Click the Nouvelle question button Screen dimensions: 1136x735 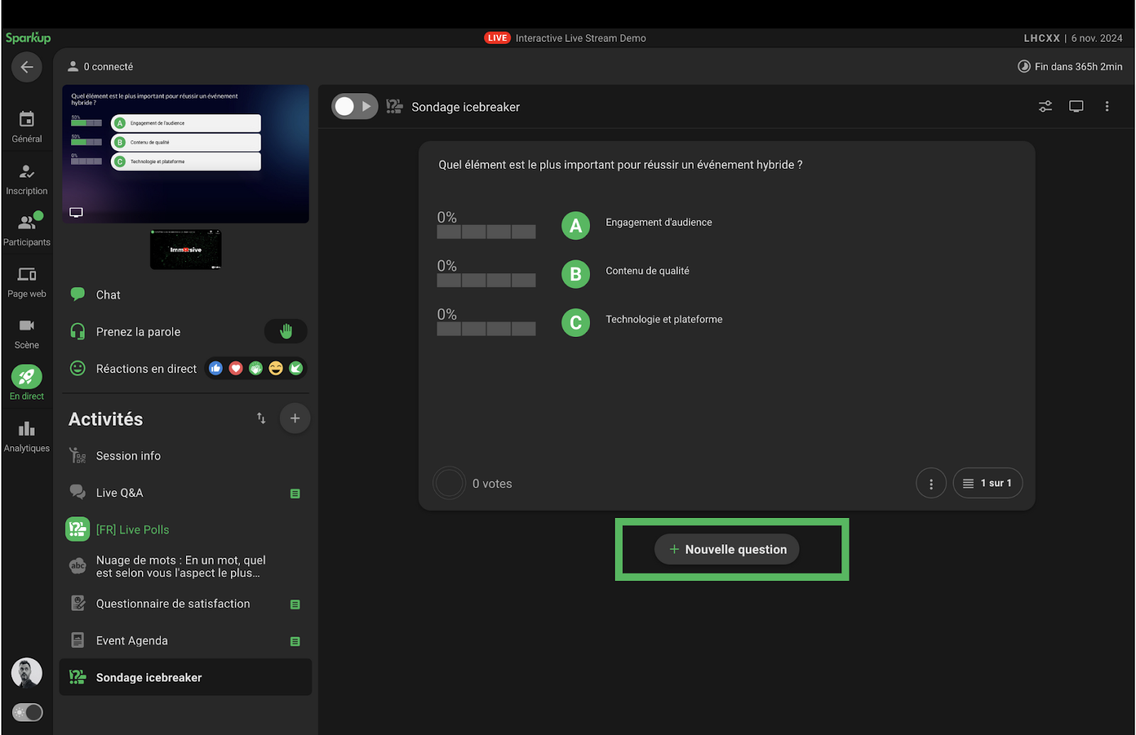[727, 550]
